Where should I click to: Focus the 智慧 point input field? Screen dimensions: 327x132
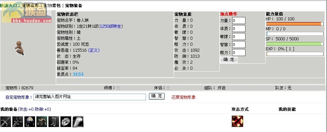click(239, 45)
